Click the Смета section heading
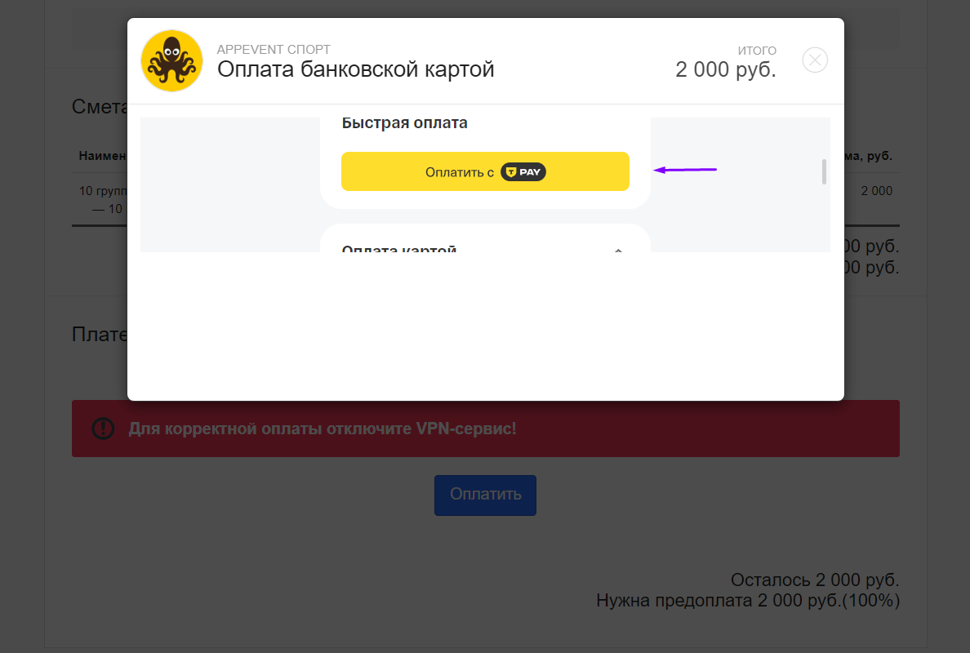The width and height of the screenshot is (970, 653). click(x=100, y=106)
